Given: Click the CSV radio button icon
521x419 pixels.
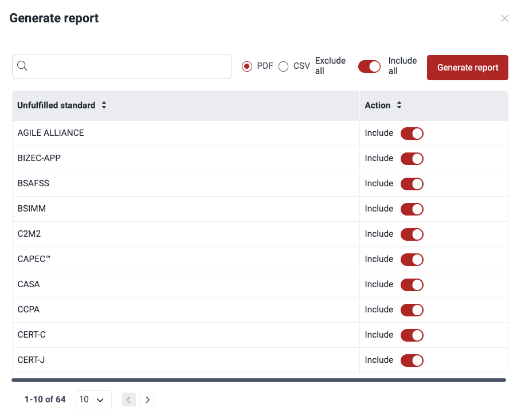Looking at the screenshot, I should click(283, 66).
